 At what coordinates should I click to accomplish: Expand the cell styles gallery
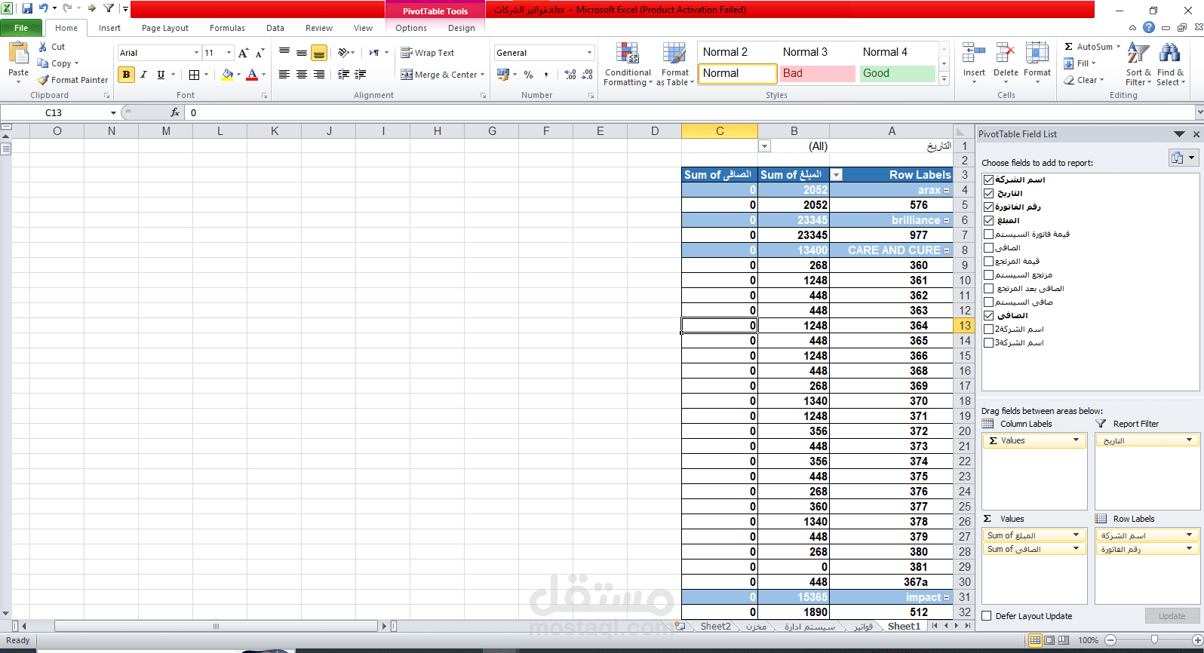tap(944, 78)
